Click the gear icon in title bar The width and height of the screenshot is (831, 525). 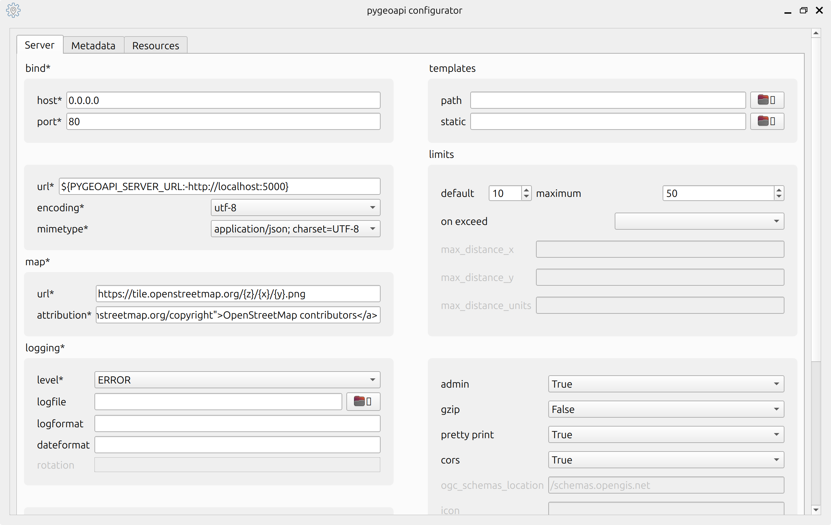(x=13, y=10)
